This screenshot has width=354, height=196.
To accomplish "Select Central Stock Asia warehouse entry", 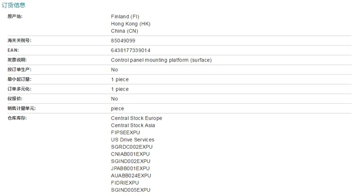I will [x=133, y=125].
